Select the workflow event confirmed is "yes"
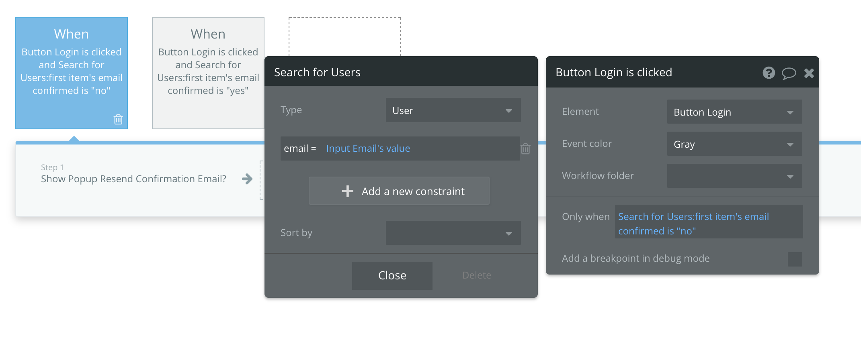Viewport: 861px width, 346px height. pos(208,73)
